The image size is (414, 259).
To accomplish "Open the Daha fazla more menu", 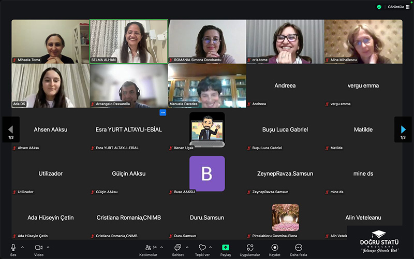I will click(298, 248).
